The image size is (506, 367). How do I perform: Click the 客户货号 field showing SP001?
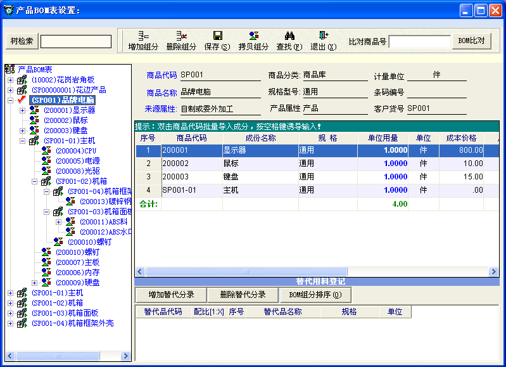(x=437, y=108)
